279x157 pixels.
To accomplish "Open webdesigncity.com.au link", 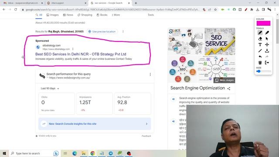I will [x=70, y=78].
